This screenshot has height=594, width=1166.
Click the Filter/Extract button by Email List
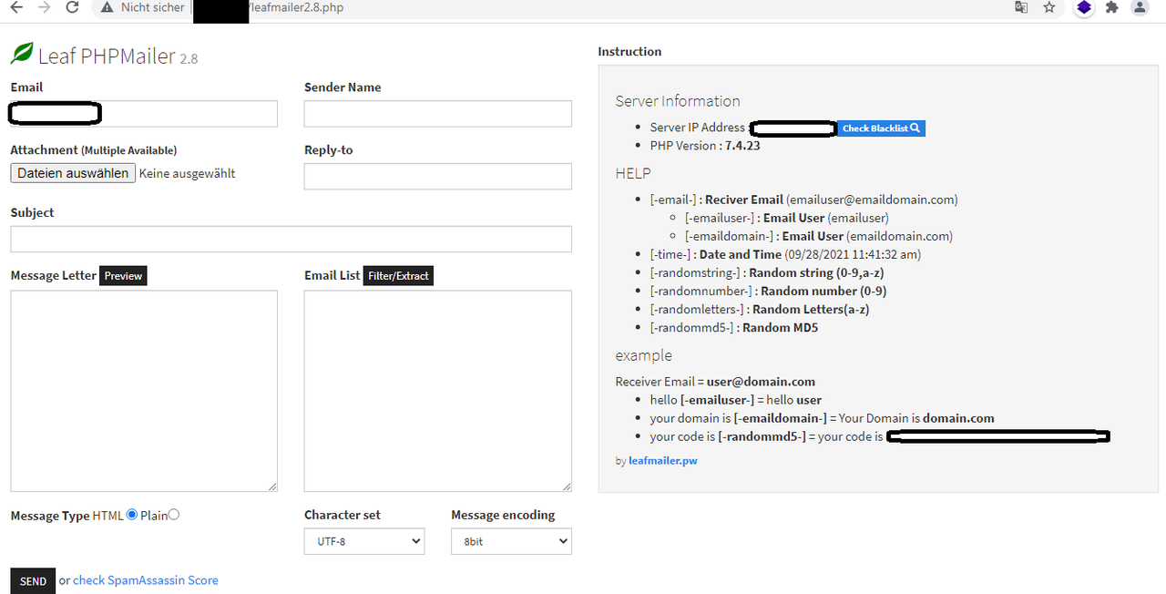tap(398, 275)
